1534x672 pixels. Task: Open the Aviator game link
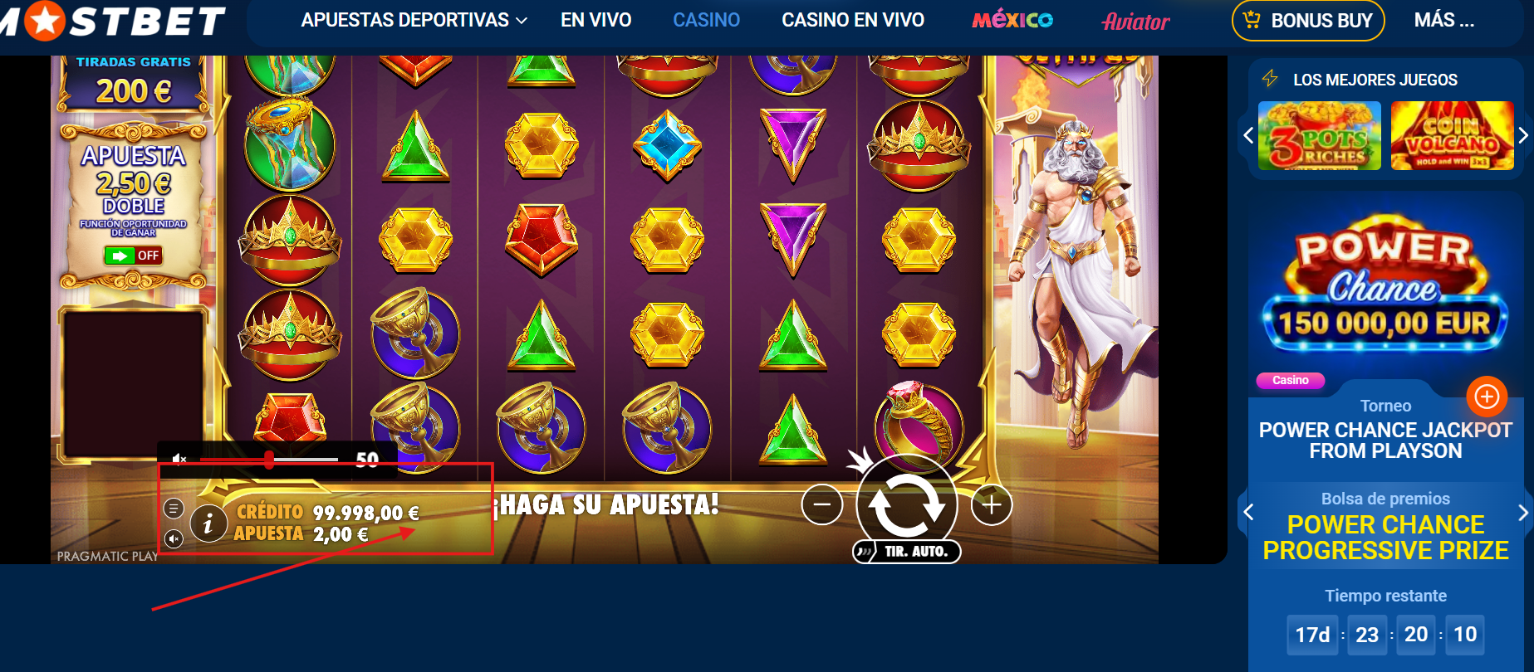pos(1136,22)
